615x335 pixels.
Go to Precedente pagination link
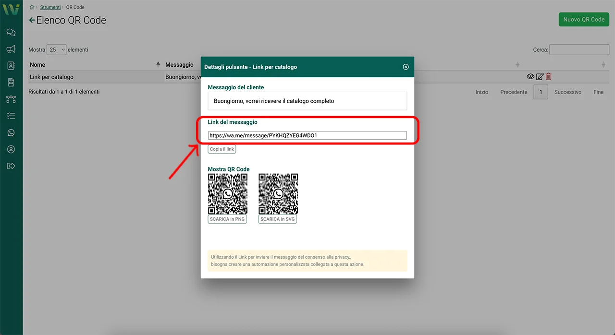(514, 92)
